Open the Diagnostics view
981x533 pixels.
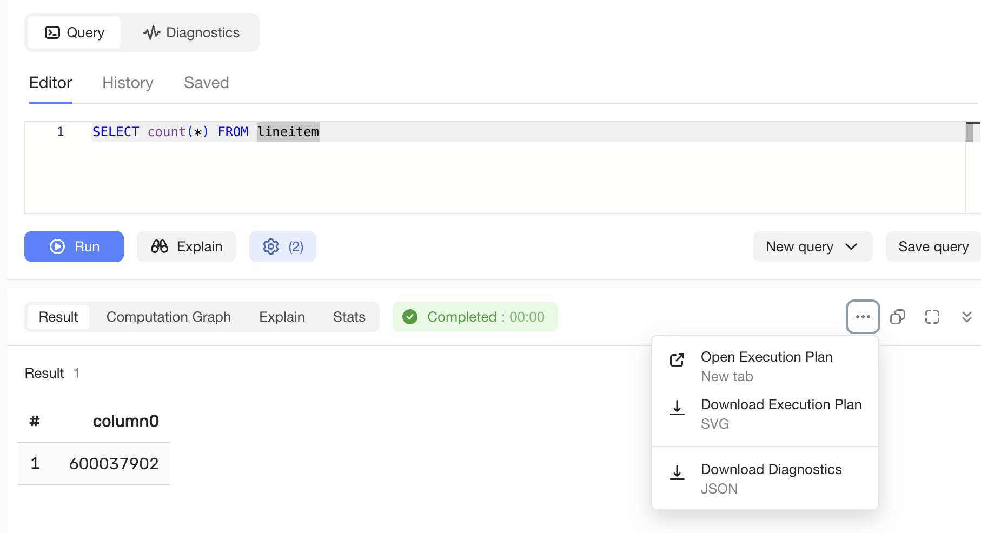[191, 32]
